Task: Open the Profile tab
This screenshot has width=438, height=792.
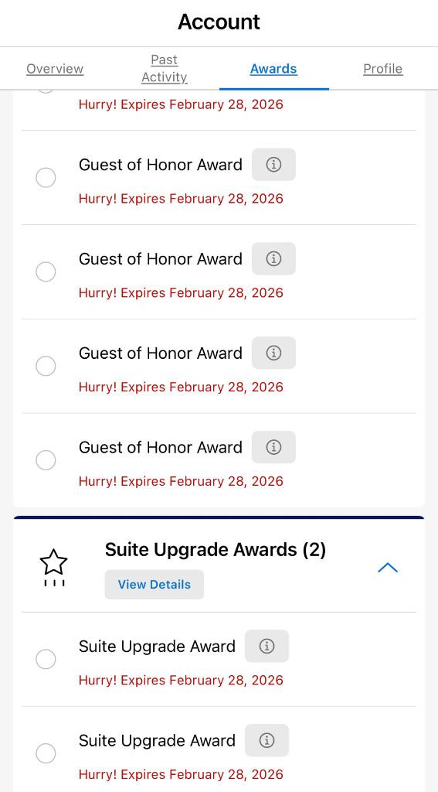Action: (x=383, y=69)
